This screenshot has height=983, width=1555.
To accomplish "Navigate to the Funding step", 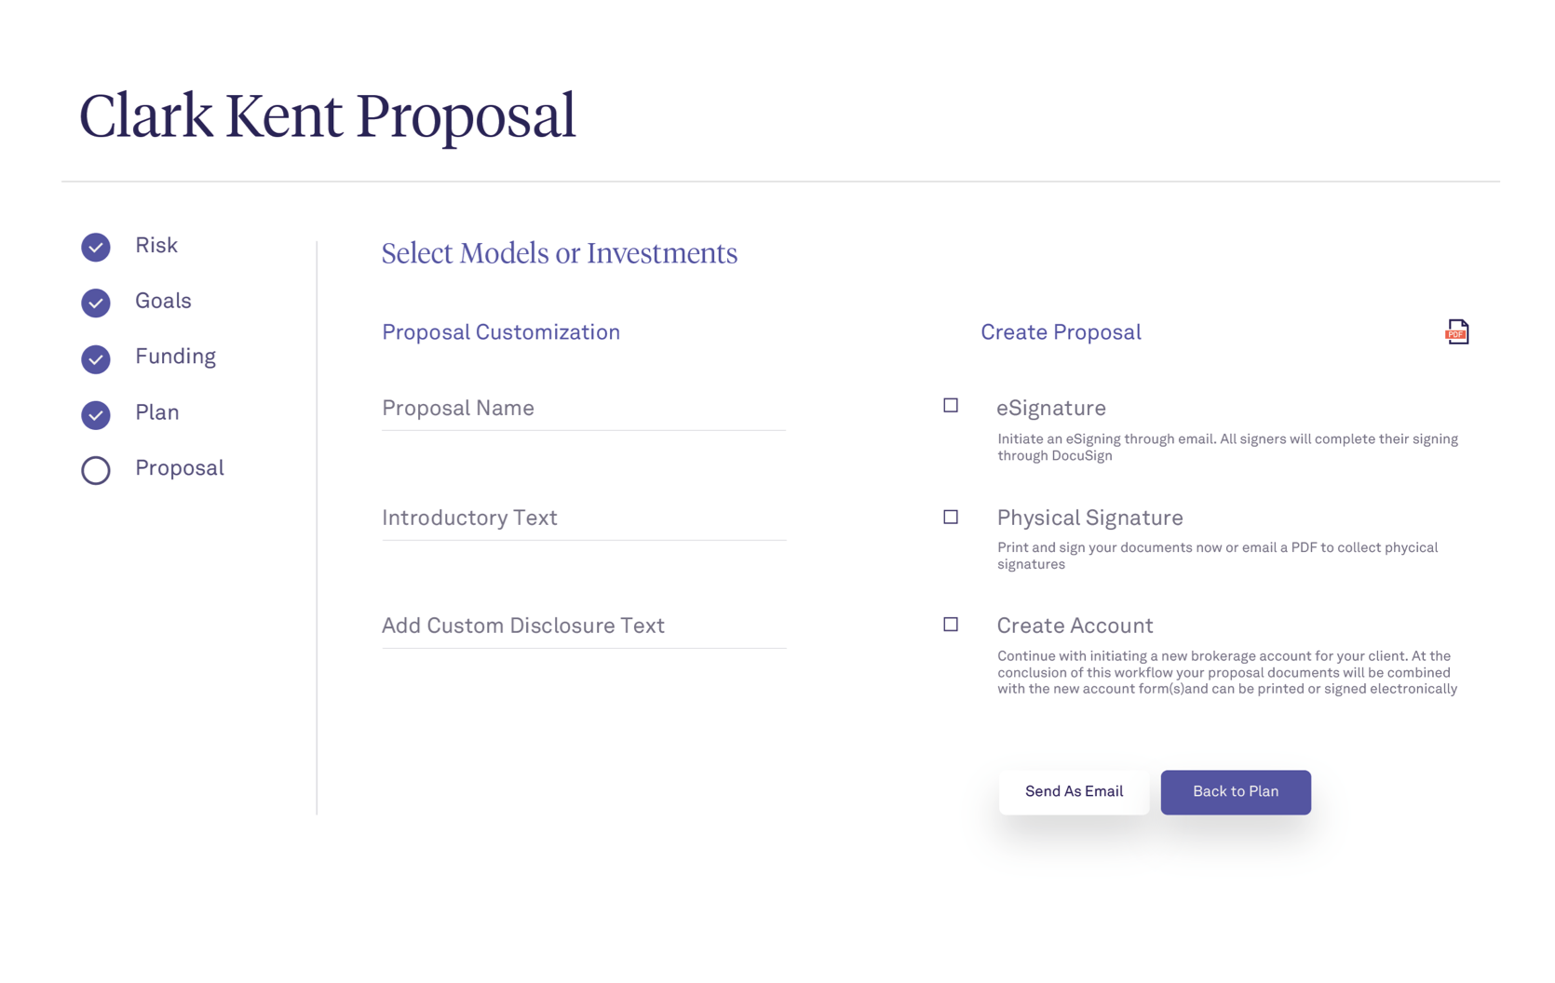I will click(x=175, y=357).
